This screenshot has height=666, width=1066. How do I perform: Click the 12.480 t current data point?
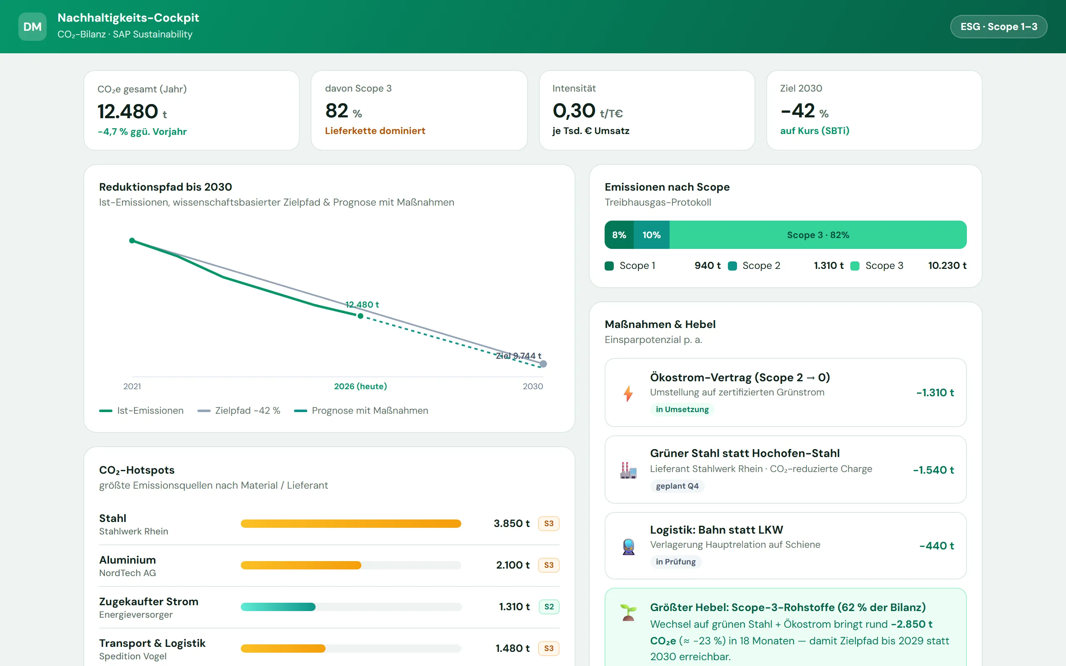pyautogui.click(x=360, y=316)
